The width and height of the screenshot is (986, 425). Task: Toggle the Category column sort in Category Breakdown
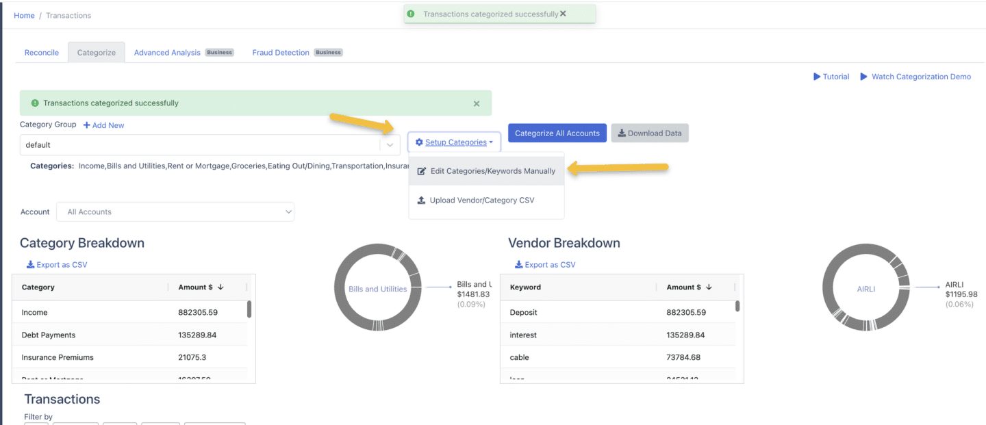point(38,287)
